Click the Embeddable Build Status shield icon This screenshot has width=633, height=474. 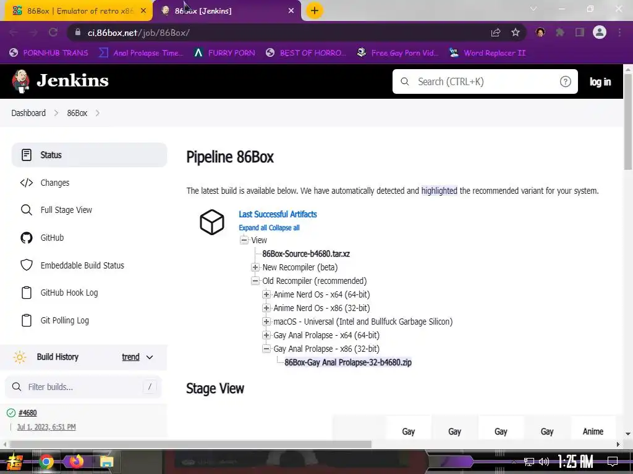click(x=27, y=265)
